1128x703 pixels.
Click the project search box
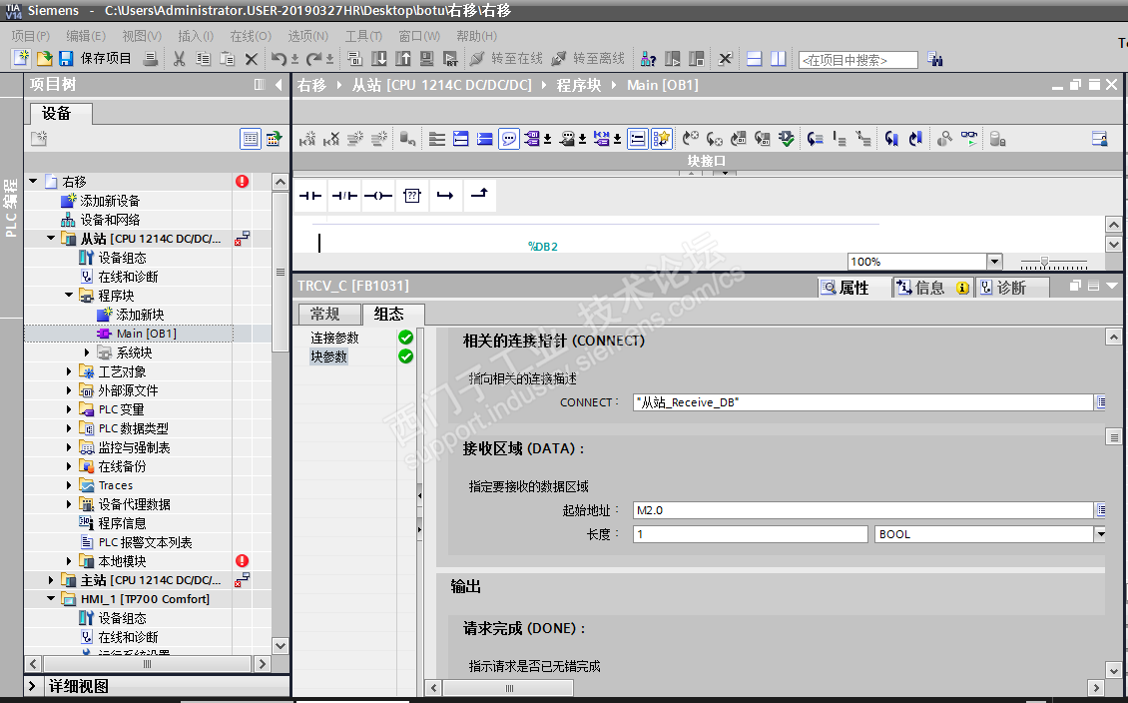coord(858,60)
